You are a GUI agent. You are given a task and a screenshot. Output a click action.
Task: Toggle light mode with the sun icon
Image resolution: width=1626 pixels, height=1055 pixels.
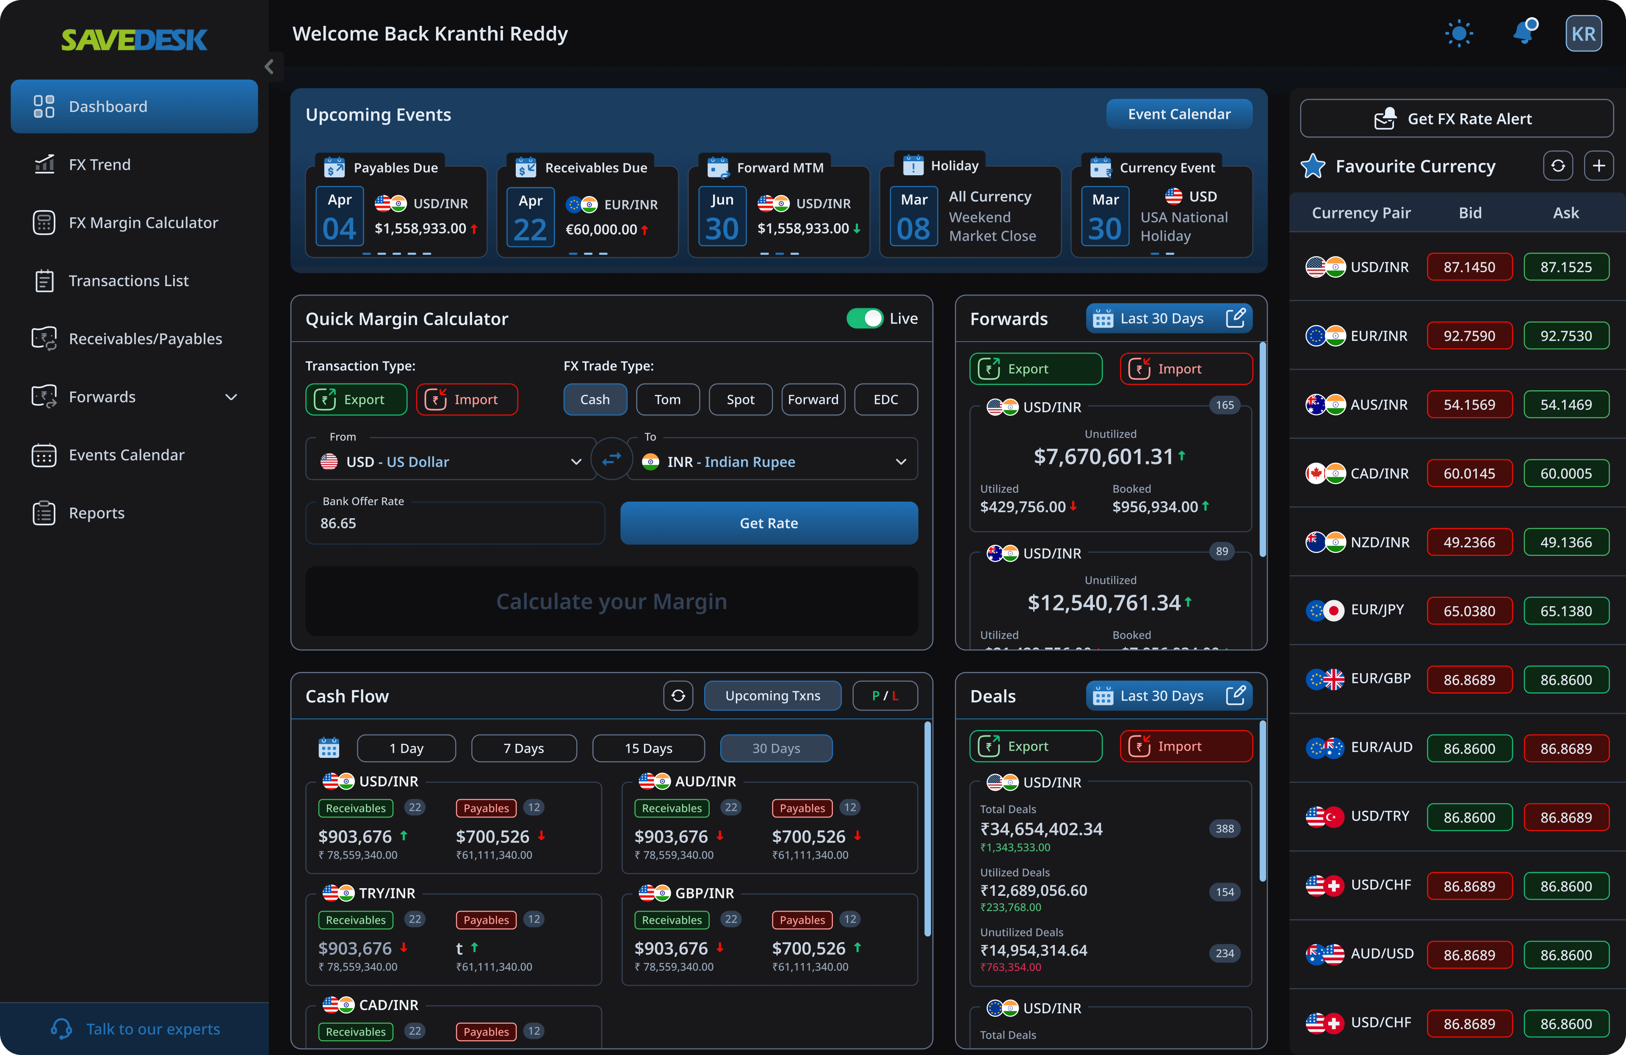1459,33
